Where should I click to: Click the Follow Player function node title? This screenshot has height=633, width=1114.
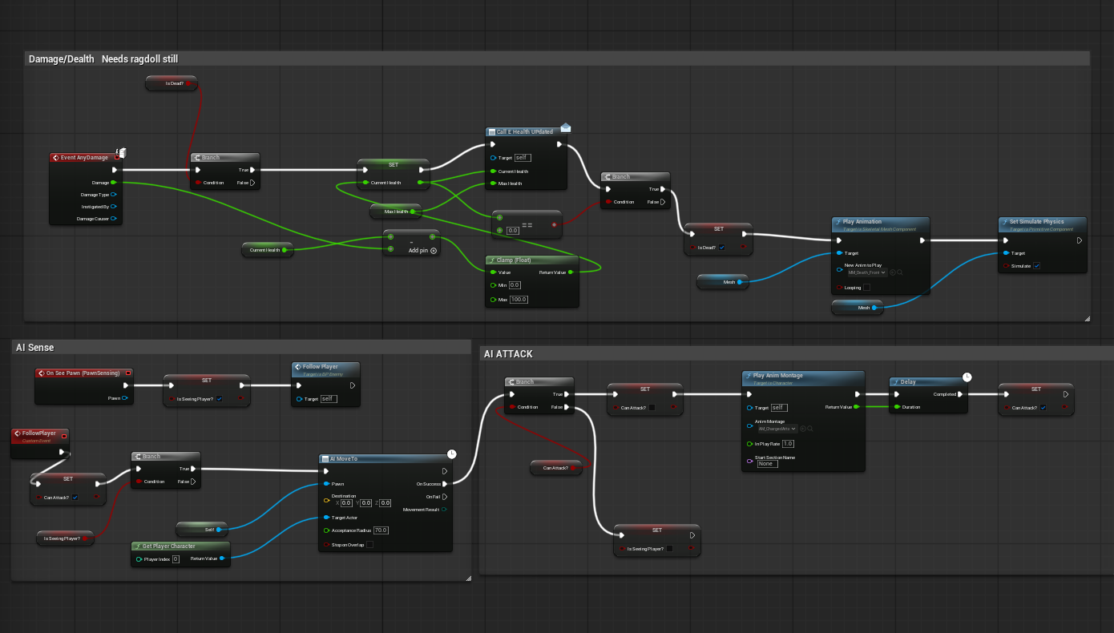tap(320, 367)
